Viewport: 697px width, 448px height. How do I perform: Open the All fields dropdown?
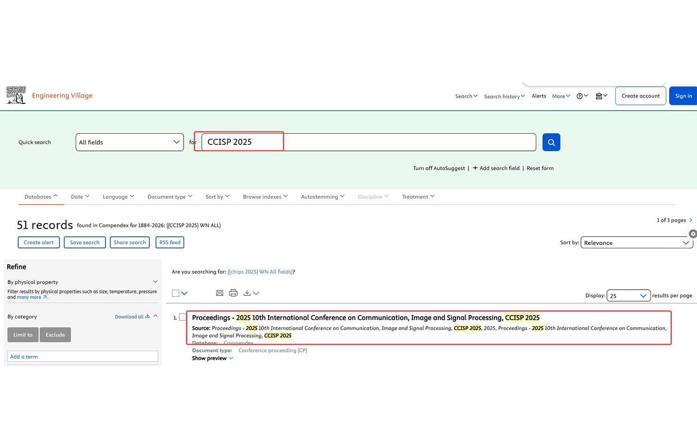[129, 142]
